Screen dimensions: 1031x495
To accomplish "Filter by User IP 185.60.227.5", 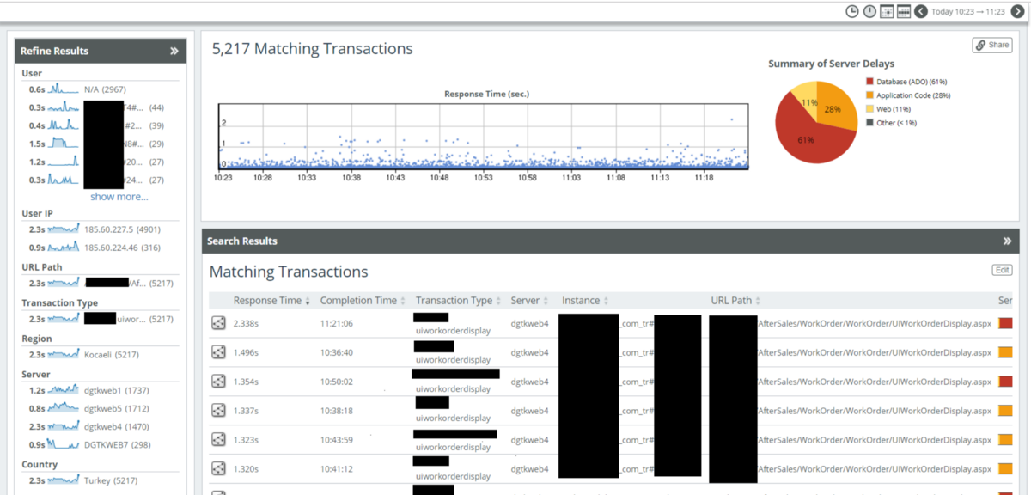I will point(108,229).
